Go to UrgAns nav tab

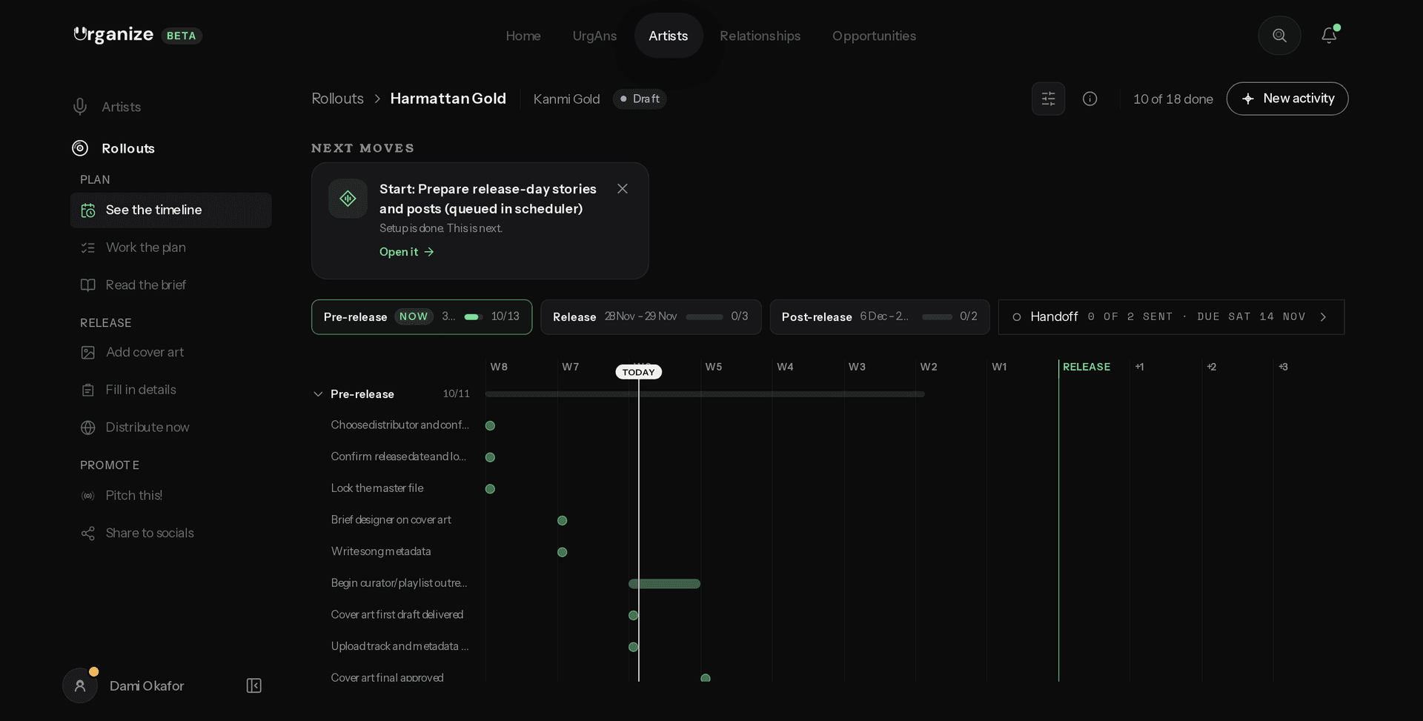(594, 36)
